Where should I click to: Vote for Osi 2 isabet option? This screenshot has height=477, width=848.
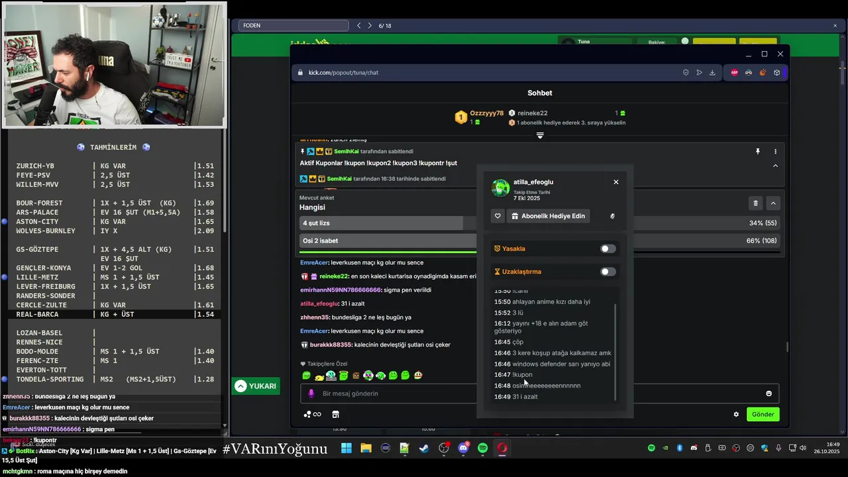[x=539, y=240]
